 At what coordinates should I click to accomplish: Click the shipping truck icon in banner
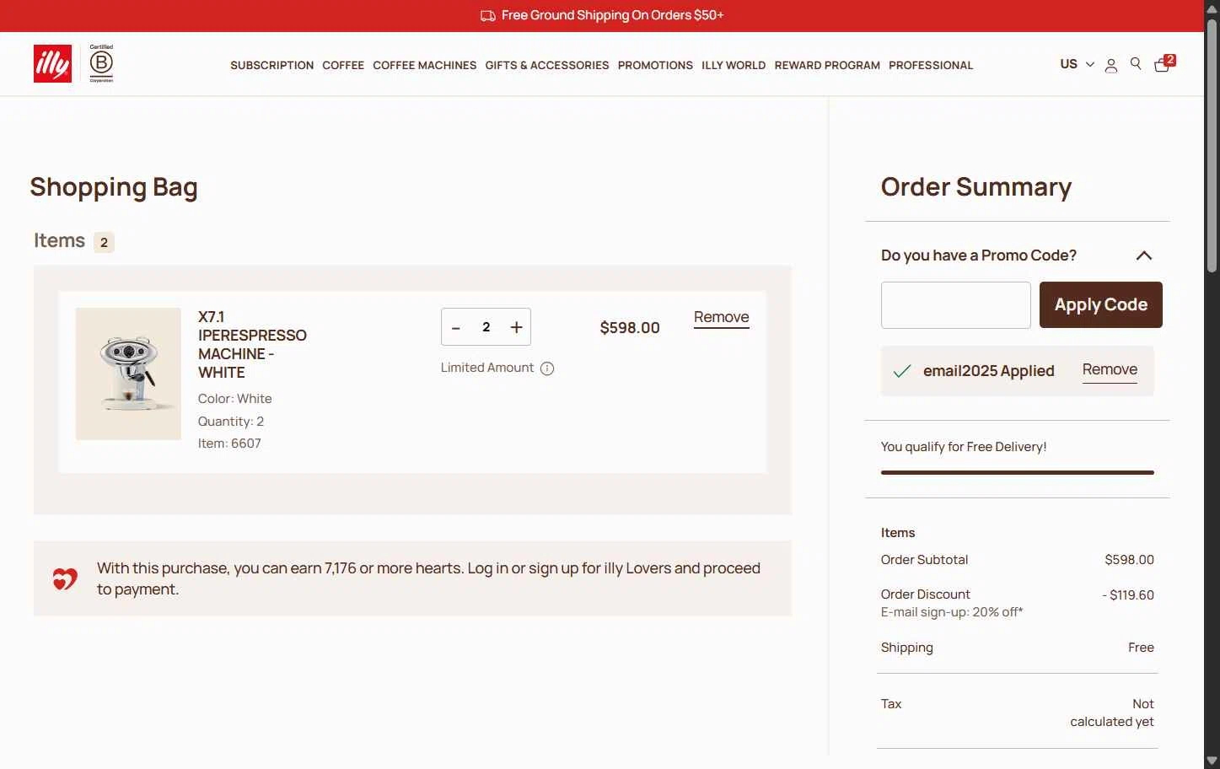487,16
